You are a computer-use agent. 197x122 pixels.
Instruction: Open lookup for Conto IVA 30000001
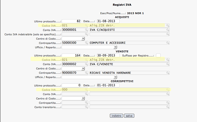(86, 30)
